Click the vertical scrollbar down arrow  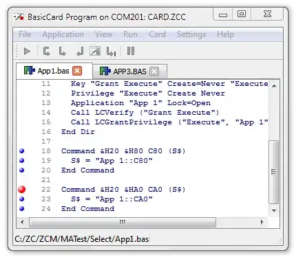pos(274,210)
